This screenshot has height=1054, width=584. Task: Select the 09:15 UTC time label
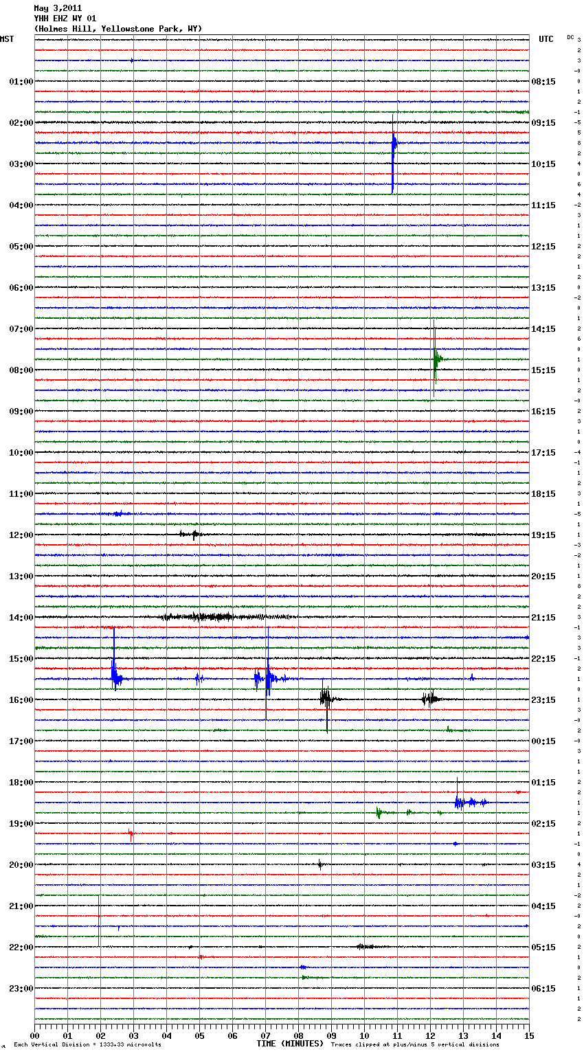[543, 123]
